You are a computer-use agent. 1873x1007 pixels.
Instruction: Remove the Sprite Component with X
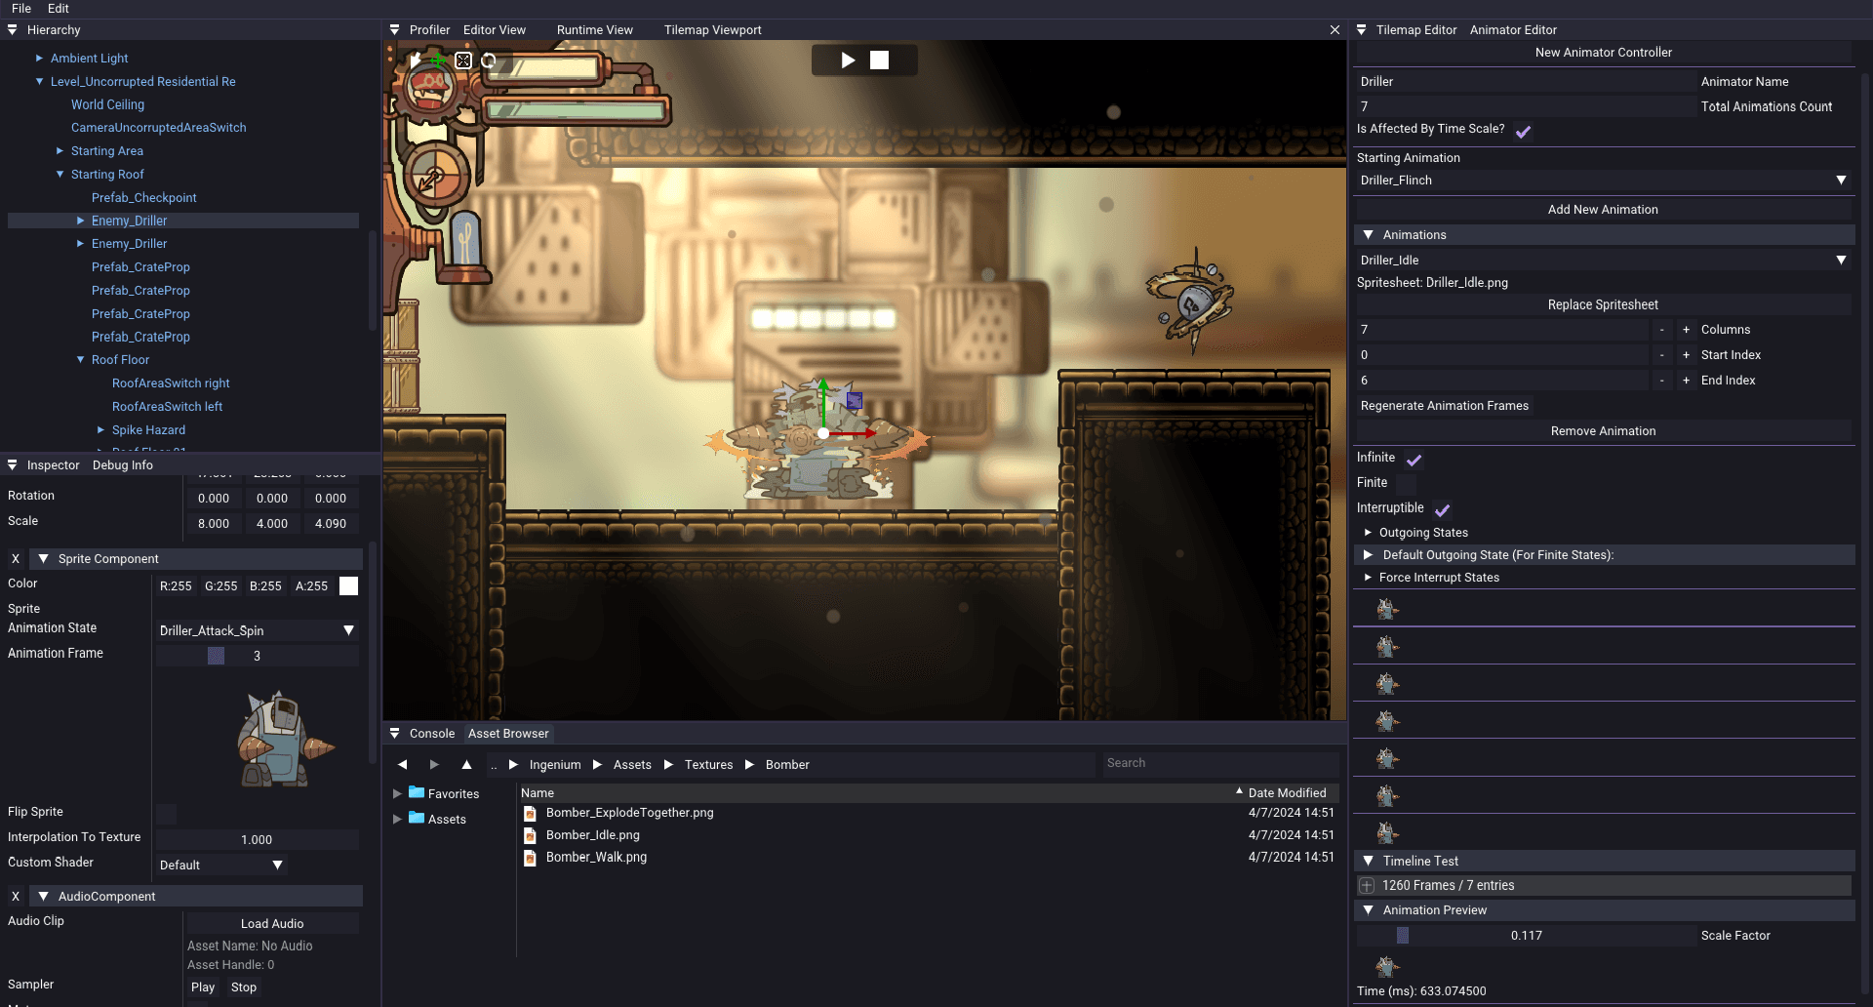[16, 559]
